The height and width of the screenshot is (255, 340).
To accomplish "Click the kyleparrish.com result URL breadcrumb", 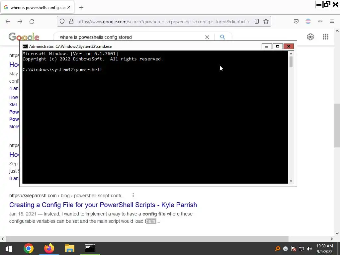I will [x=67, y=196].
